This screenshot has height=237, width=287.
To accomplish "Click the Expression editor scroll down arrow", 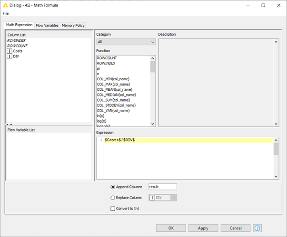I will (x=276, y=176).
